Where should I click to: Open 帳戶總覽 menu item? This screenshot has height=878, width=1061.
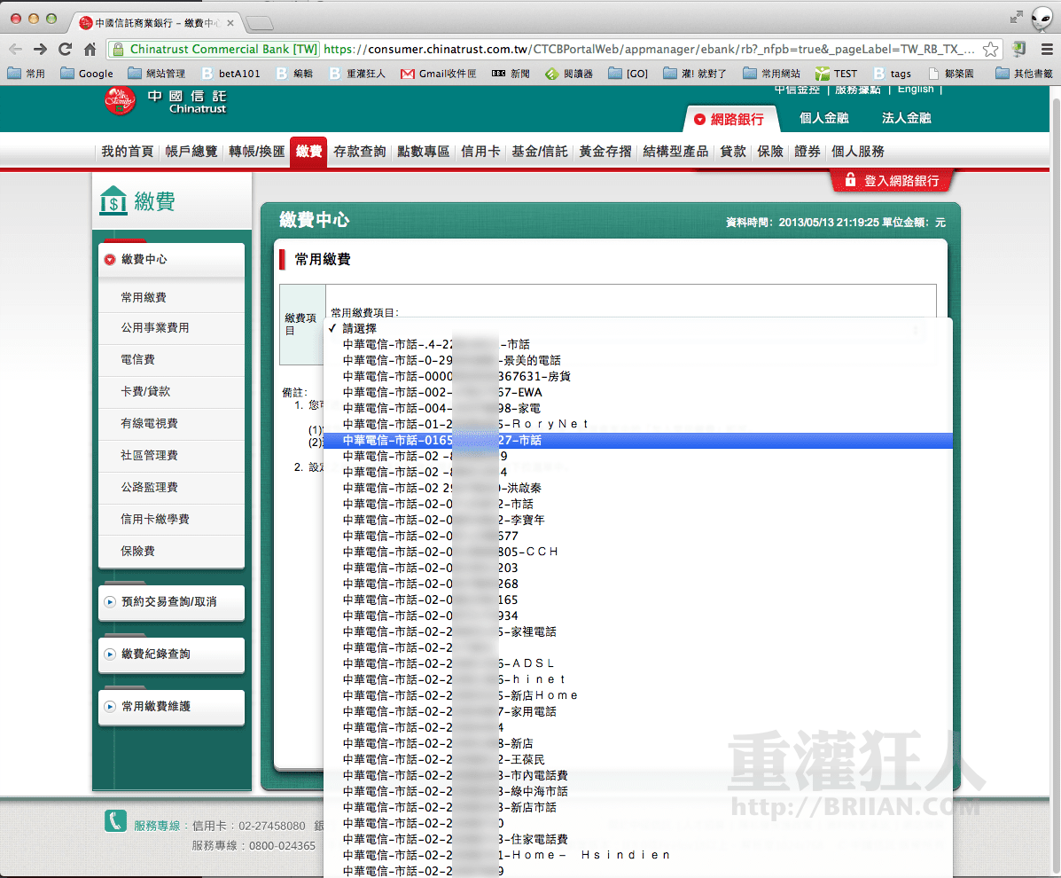pyautogui.click(x=191, y=152)
